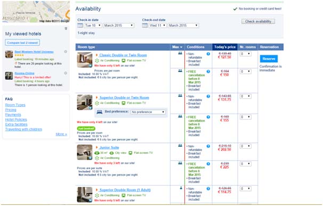Image resolution: width=323 pixels, height=206 pixels.
Task: Delete viewed hotels with trash icon
Action: (66, 28)
